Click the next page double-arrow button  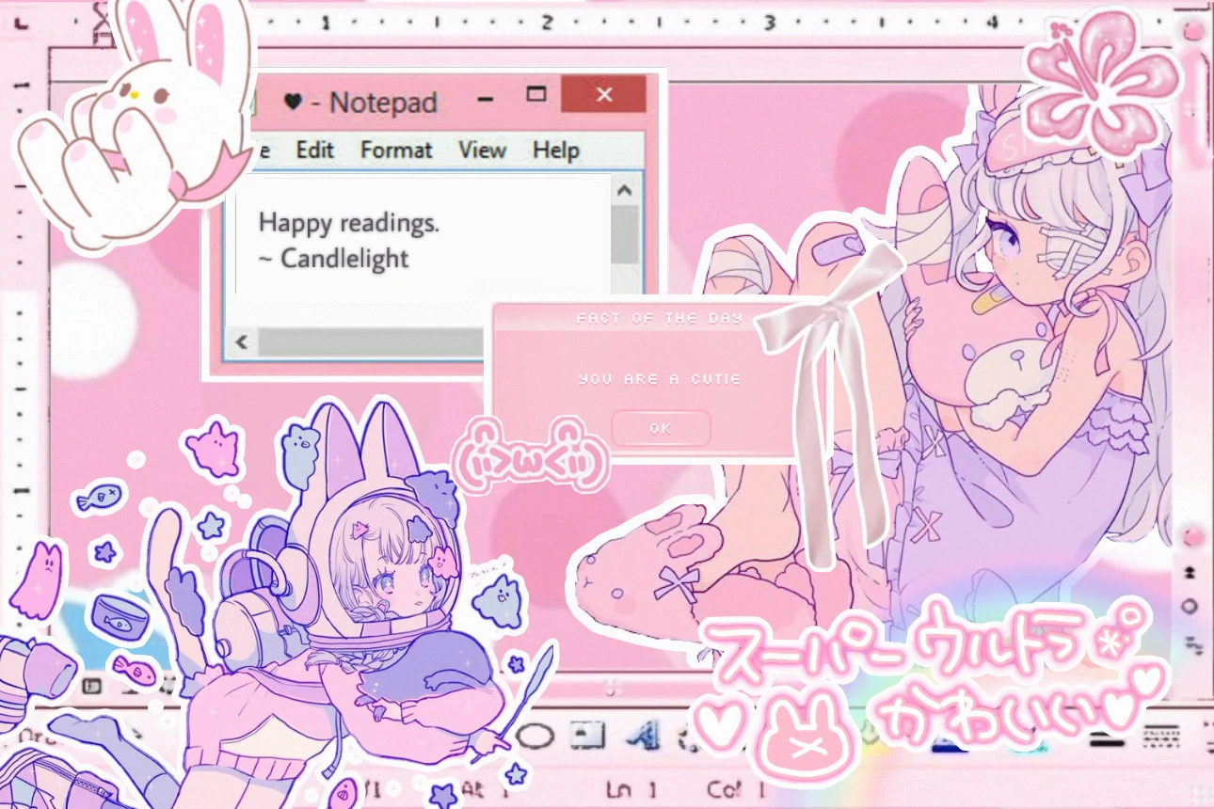tap(1190, 642)
